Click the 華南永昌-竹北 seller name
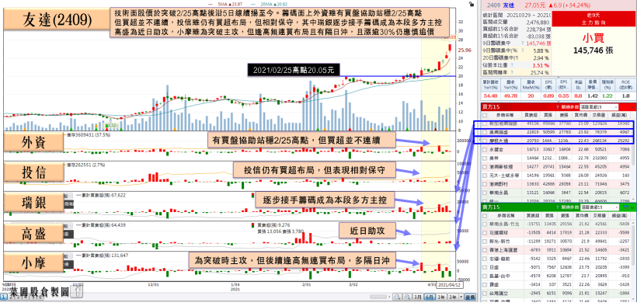The height and width of the screenshot is (306, 637). (x=504, y=224)
